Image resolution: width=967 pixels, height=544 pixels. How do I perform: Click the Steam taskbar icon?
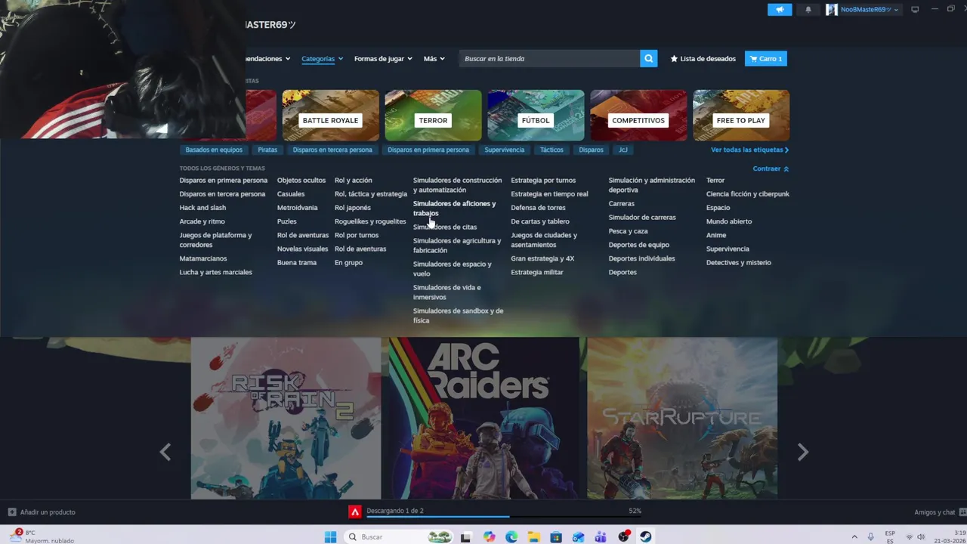[646, 536]
